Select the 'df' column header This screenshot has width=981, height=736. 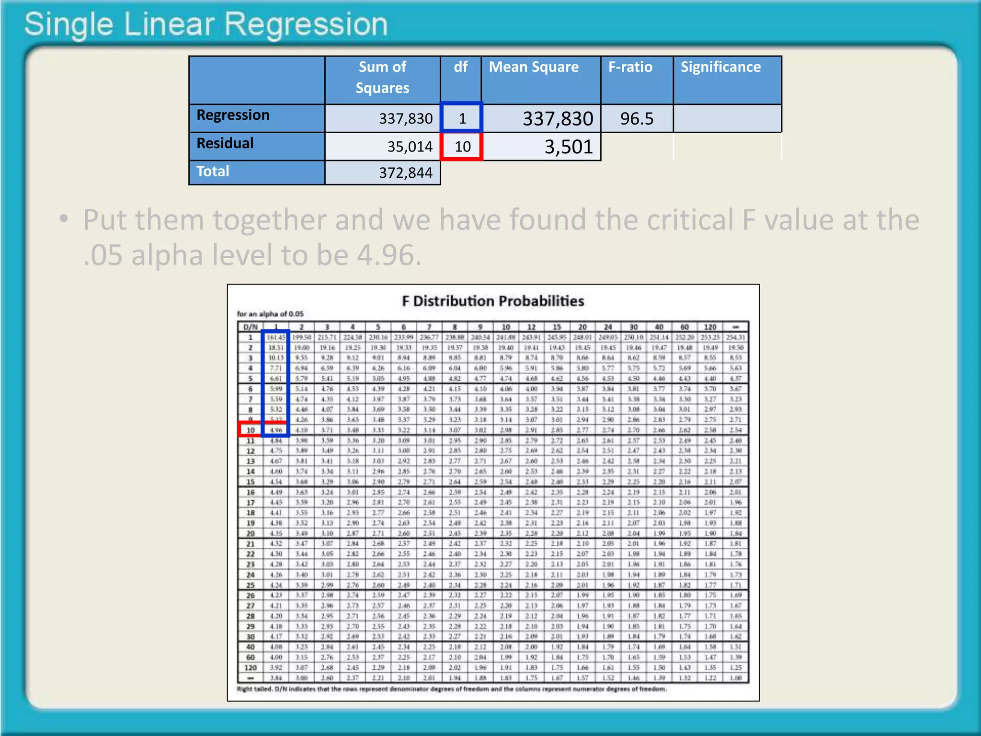[461, 67]
